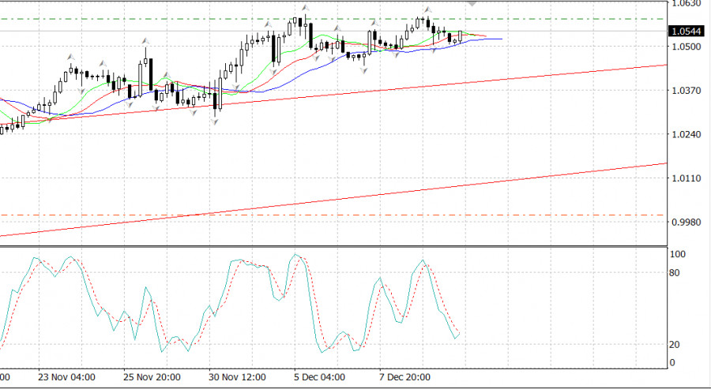Select the green dash-dot resistance line
The width and height of the screenshot is (711, 389).
(x=553, y=18)
